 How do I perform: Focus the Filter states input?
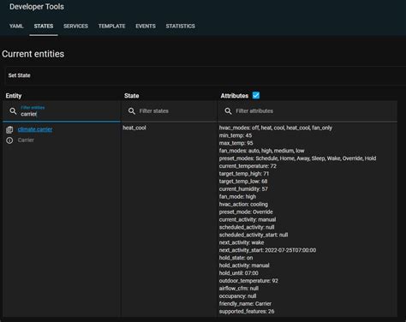(169, 111)
